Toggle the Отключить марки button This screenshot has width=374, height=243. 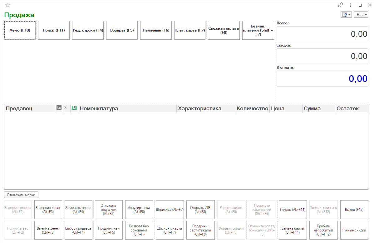pos(21,195)
